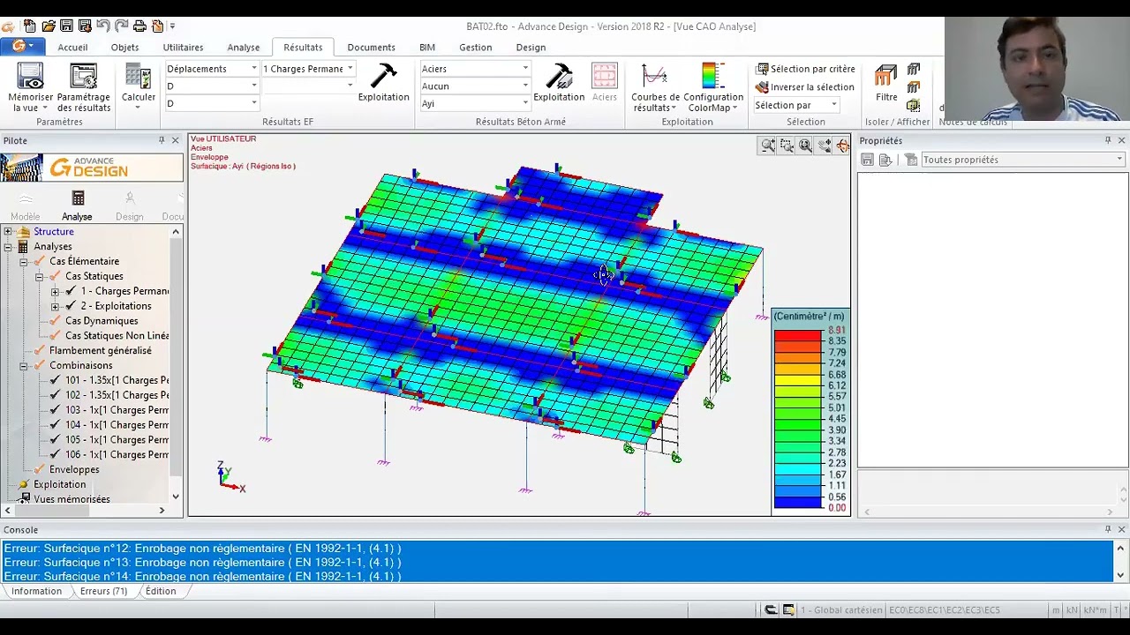Image resolution: width=1130 pixels, height=635 pixels.
Task: Print the current view
Action: (x=139, y=26)
